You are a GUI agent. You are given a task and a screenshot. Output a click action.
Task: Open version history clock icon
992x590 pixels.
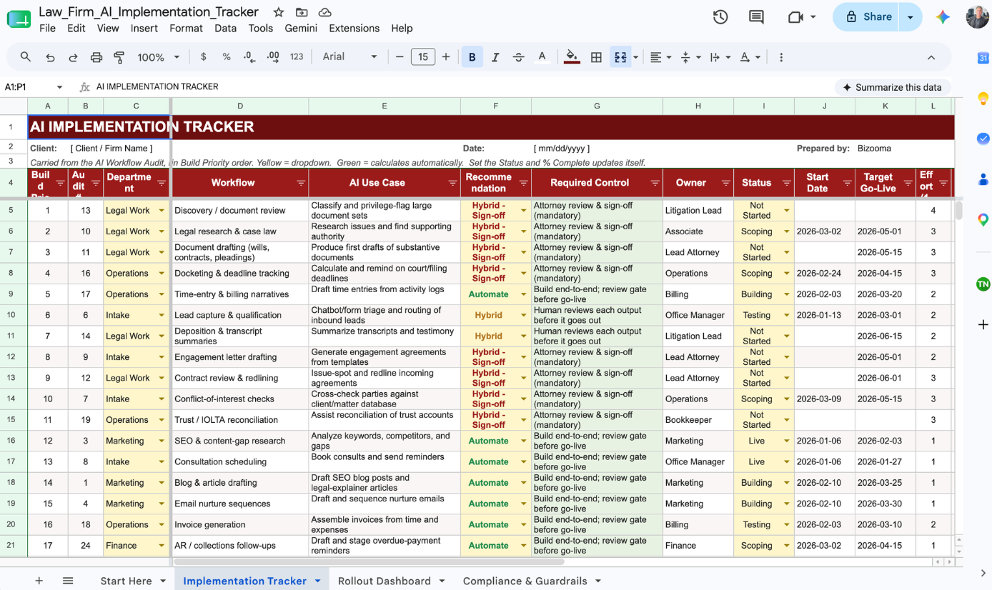pos(720,16)
